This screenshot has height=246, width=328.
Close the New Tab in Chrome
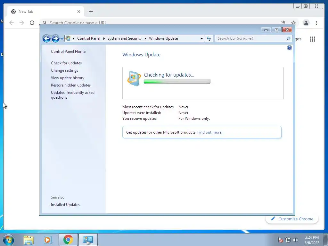point(79,12)
